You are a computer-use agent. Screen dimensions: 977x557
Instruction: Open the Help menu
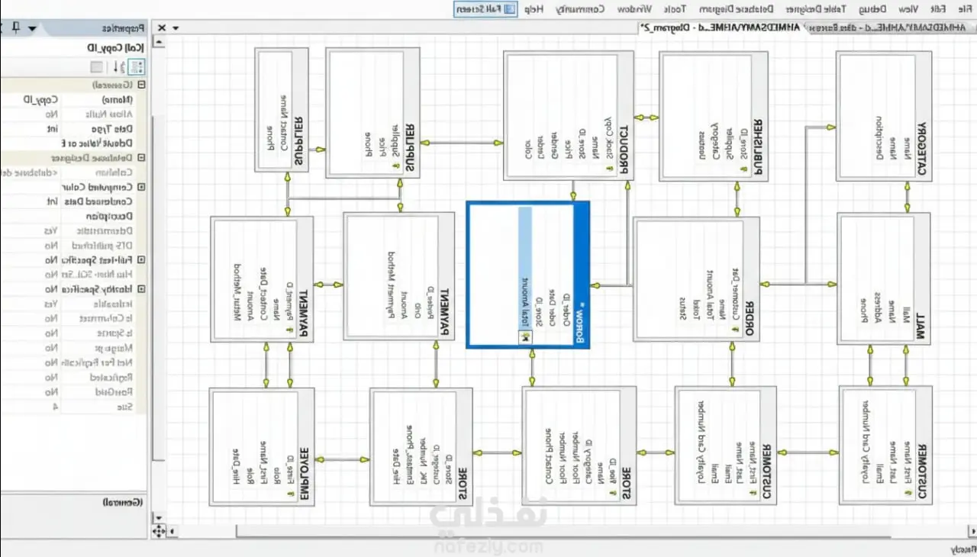point(534,9)
